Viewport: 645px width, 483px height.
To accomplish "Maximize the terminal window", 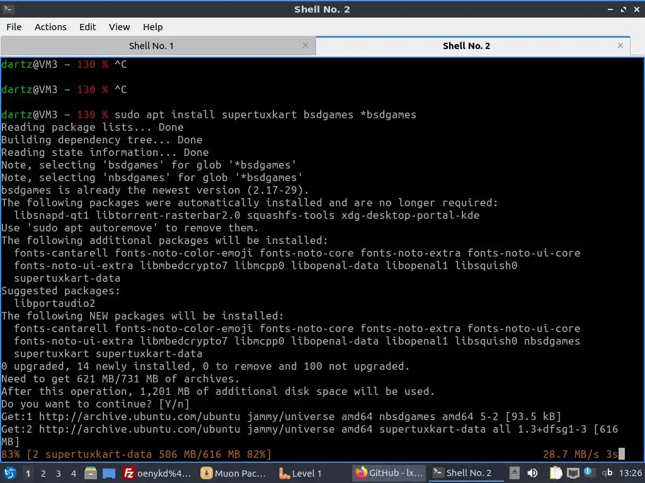I will pyautogui.click(x=624, y=9).
